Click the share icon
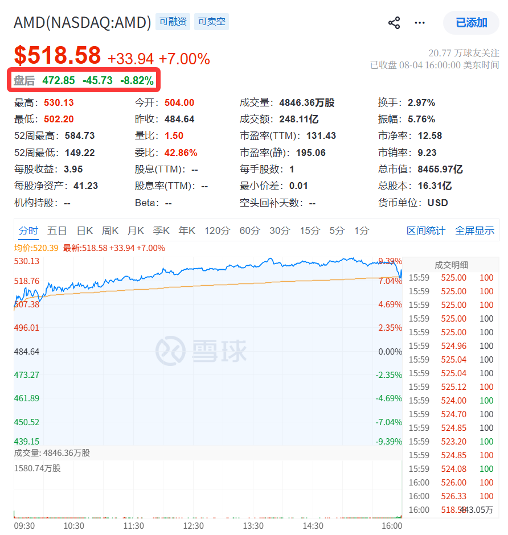Viewport: 508px width, 535px height. click(x=394, y=23)
